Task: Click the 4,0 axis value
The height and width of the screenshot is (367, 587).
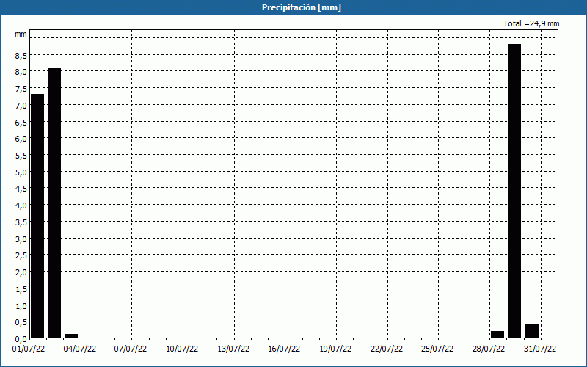Action: 21,206
